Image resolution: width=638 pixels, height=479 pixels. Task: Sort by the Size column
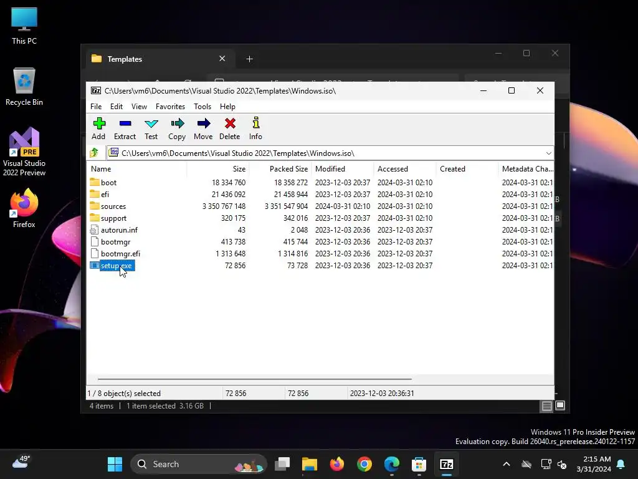217,168
